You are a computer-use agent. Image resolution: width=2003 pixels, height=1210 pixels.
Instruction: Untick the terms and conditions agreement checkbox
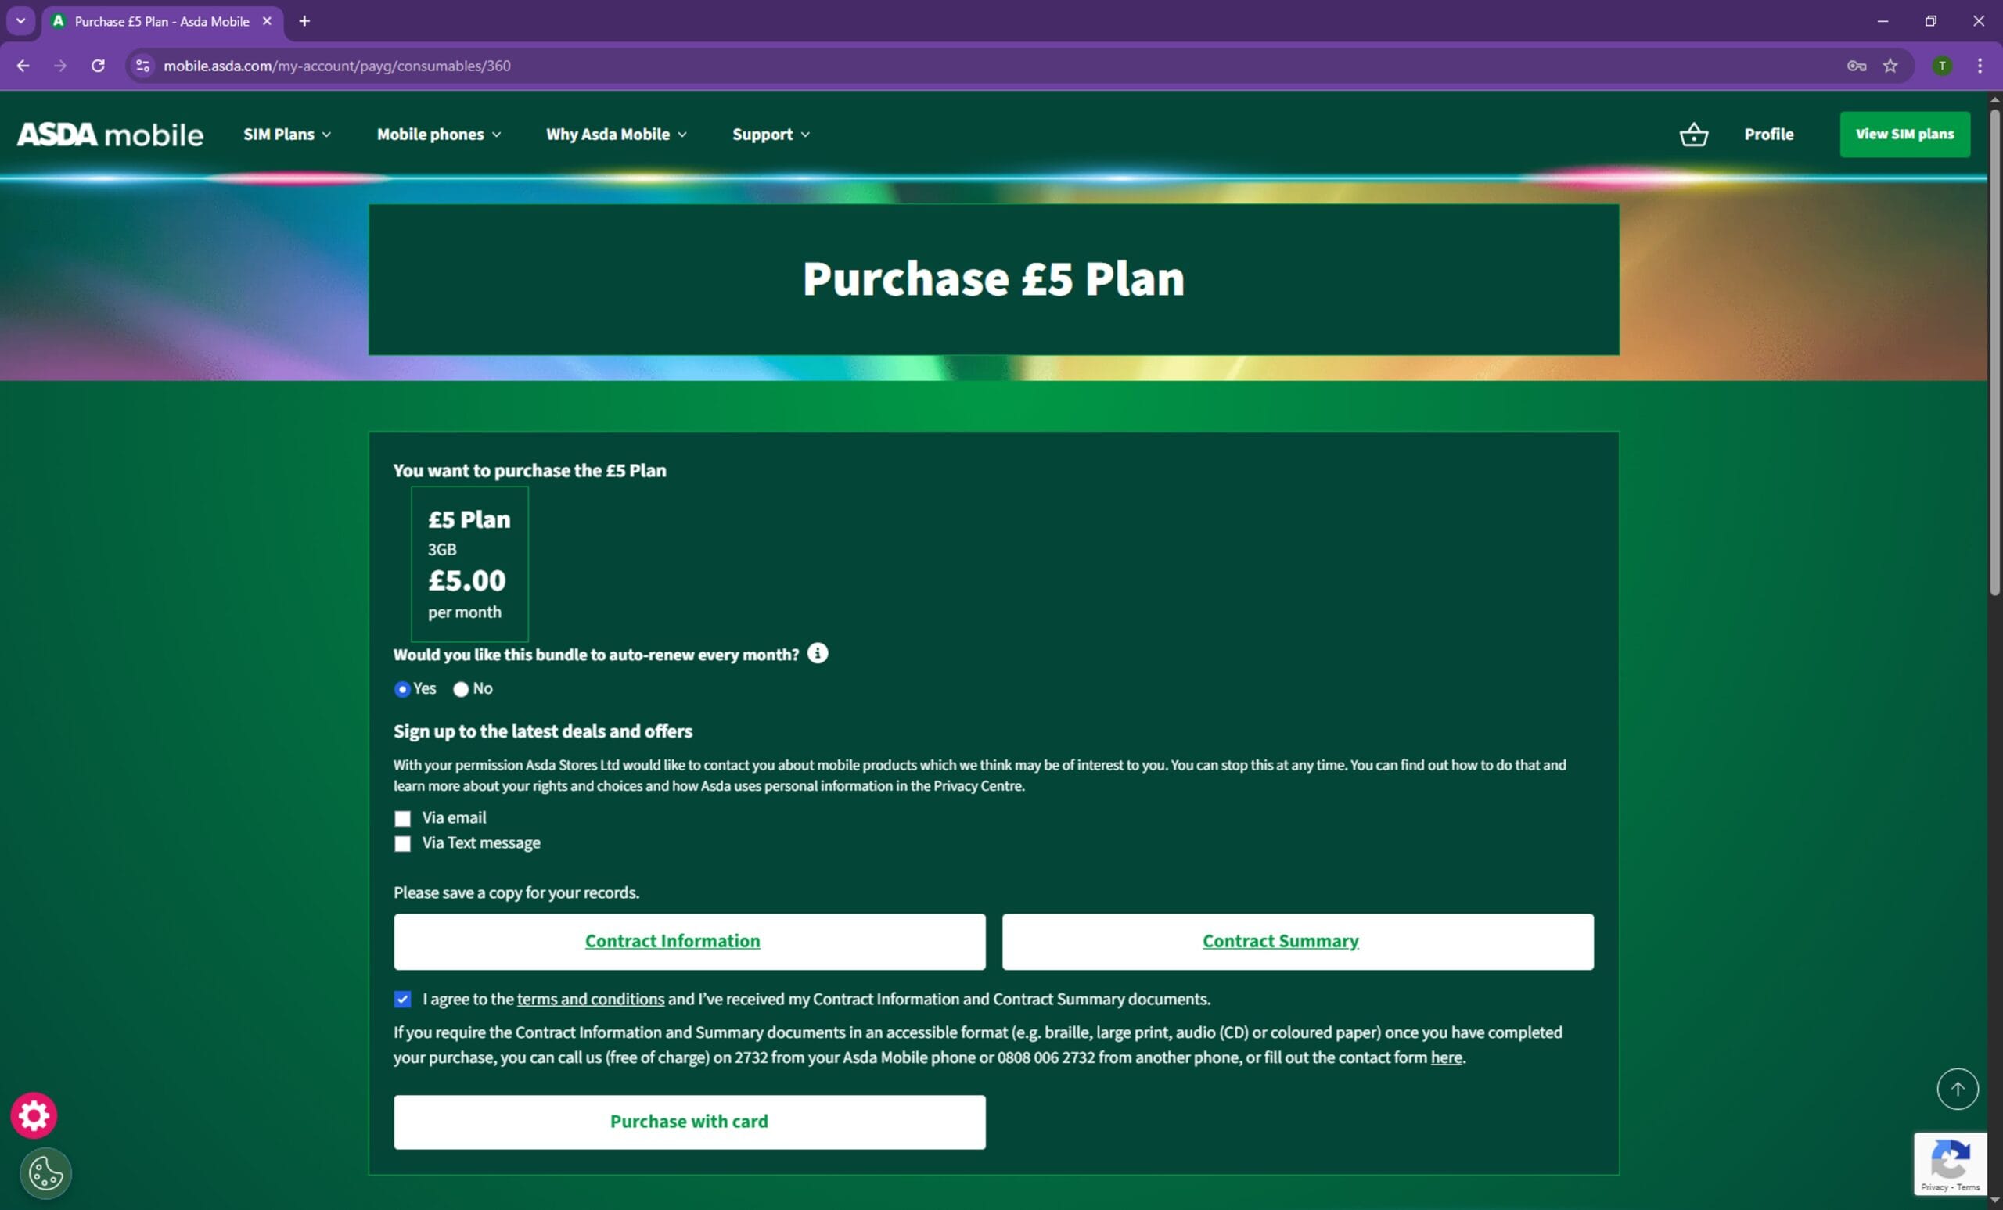coord(402,999)
